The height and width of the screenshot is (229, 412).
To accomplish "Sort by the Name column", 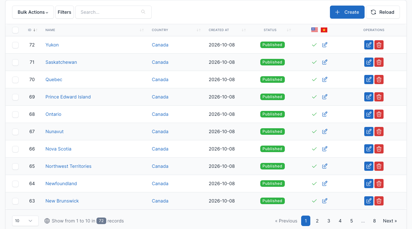I will click(x=94, y=30).
